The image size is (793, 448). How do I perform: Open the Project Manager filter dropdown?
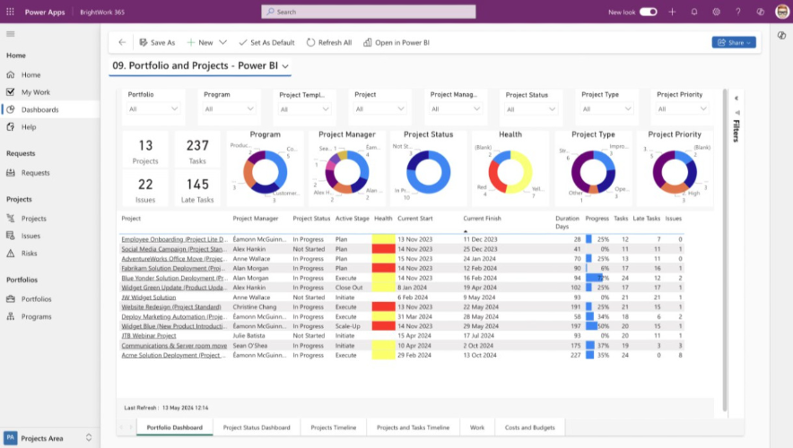coord(457,108)
